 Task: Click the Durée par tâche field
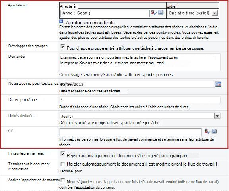coord(140,100)
